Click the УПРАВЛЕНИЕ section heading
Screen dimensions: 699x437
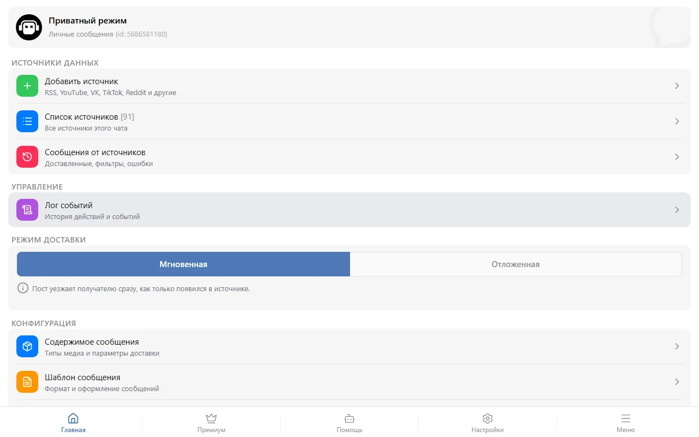tap(37, 187)
